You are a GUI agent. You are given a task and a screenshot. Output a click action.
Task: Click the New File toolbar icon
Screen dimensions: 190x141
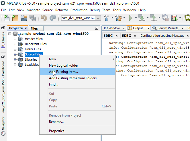[x=7, y=18]
